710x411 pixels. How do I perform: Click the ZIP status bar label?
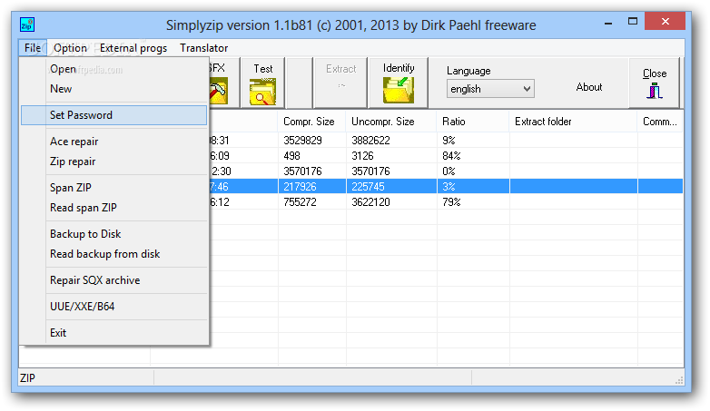pos(27,378)
